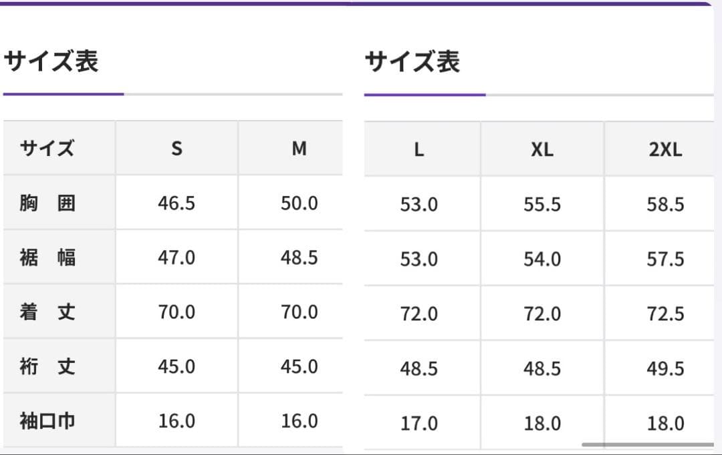722x455 pixels.
Task: Click the 裾幅 row label
Action: (x=47, y=258)
